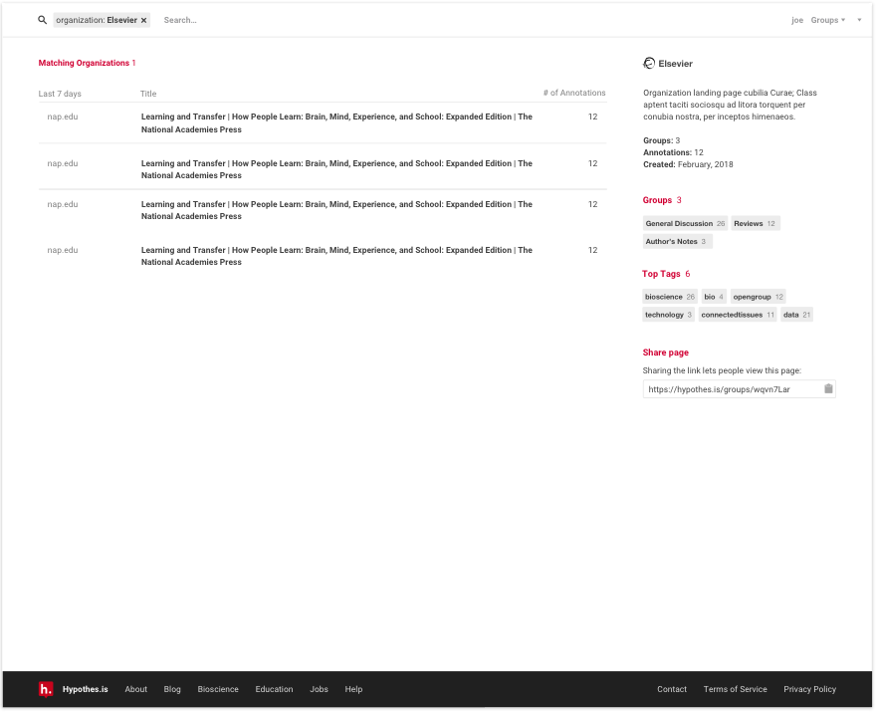Open About in the footer

point(135,689)
